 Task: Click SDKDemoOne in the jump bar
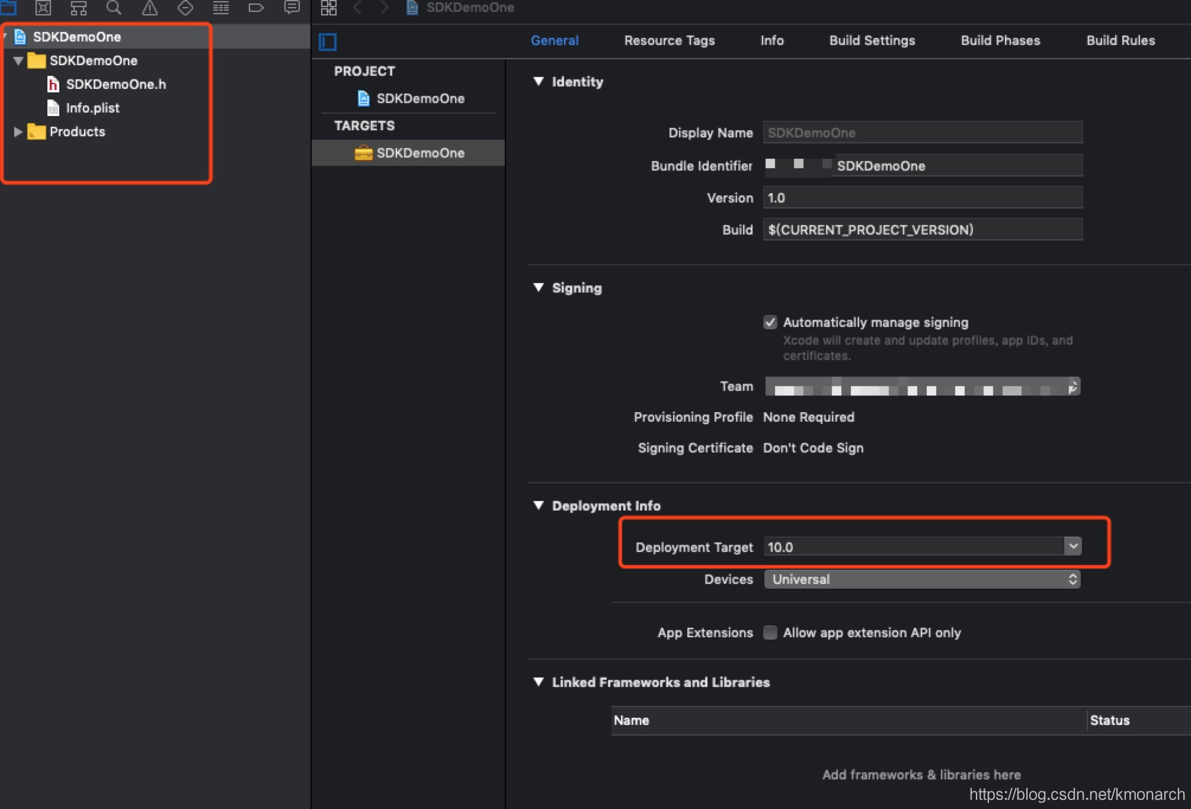[470, 8]
